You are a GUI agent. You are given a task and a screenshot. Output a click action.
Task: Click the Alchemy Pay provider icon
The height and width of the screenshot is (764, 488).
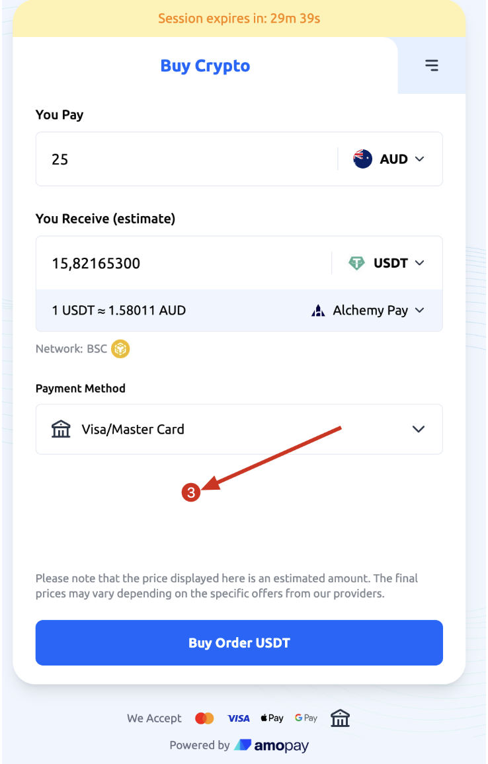click(319, 310)
